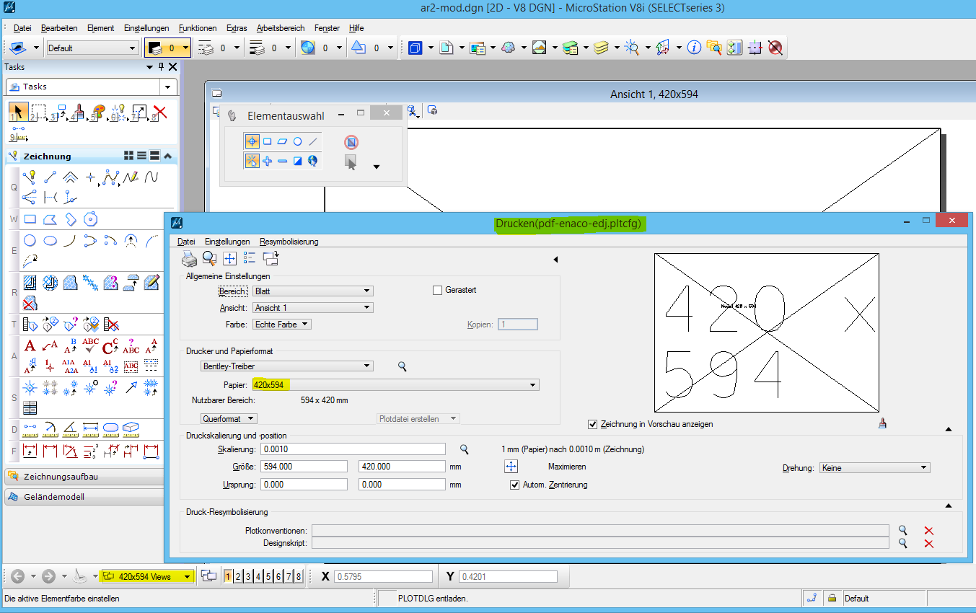
Task: Browse for Designskript file with magnifier
Action: click(x=902, y=543)
